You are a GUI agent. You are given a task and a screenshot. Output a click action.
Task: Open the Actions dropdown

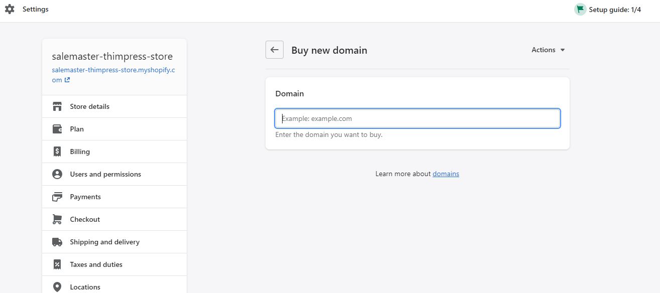(x=548, y=50)
